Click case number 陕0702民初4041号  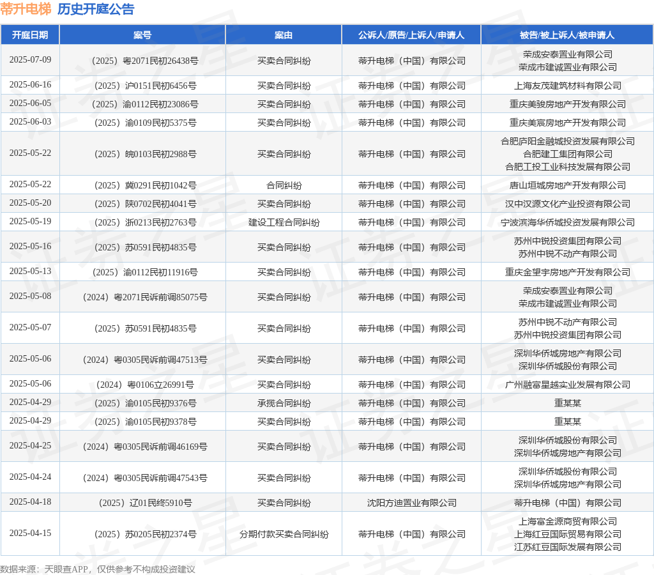point(145,204)
